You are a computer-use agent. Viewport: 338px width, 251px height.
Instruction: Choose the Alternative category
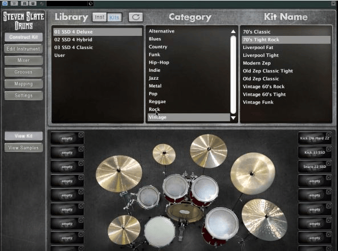click(x=189, y=31)
